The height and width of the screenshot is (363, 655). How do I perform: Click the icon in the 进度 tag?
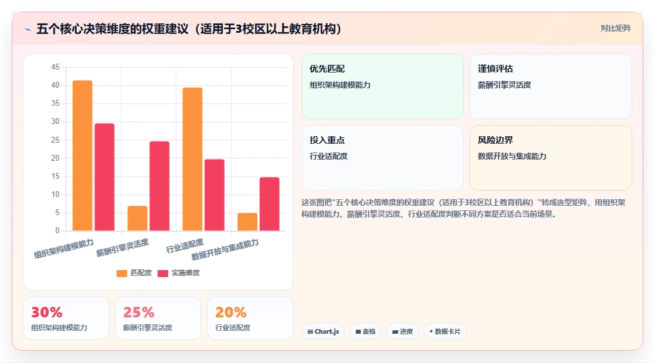[x=395, y=331]
